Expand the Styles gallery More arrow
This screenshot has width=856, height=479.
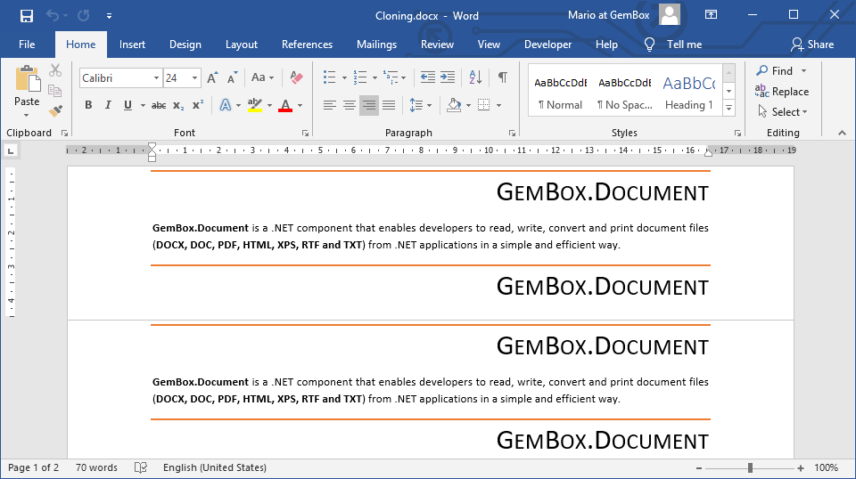(728, 108)
